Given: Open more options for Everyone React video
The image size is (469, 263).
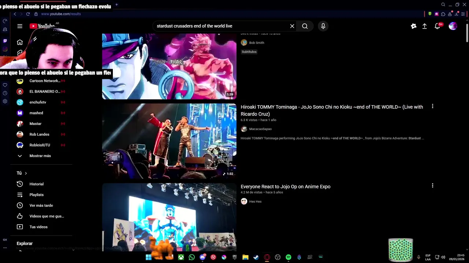Looking at the screenshot, I should click(432, 186).
